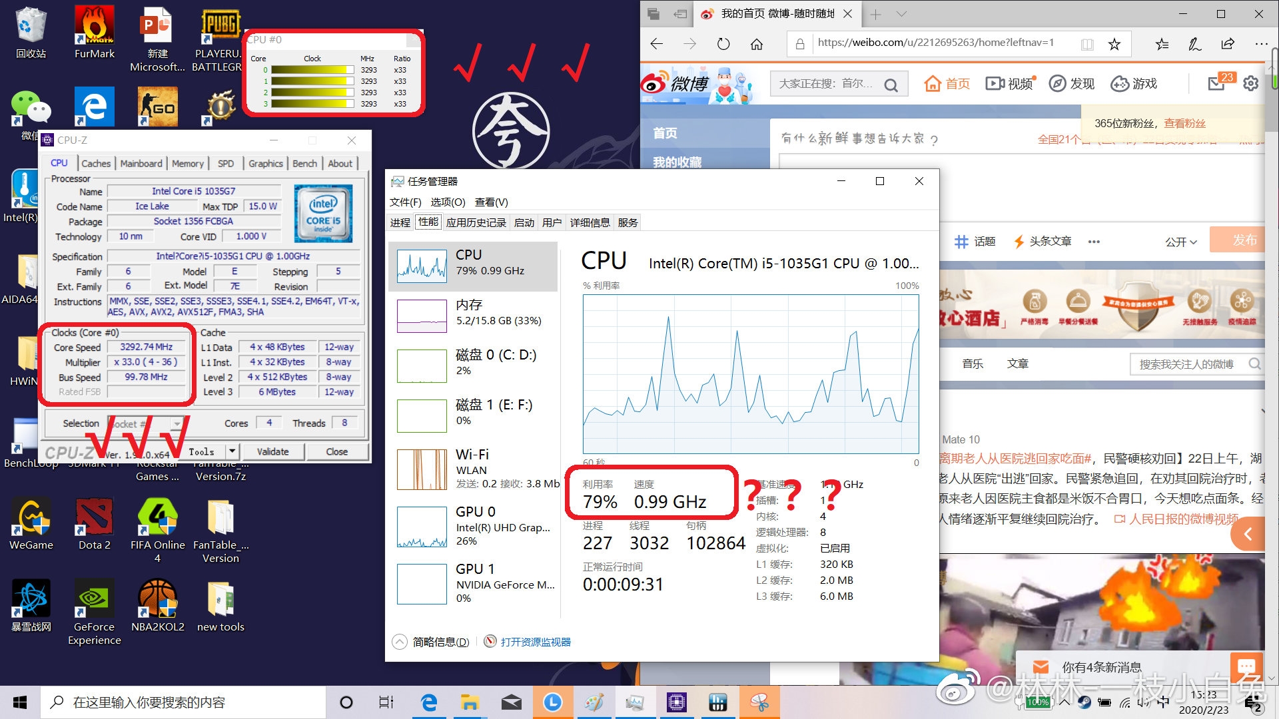Image resolution: width=1279 pixels, height=719 pixels.
Task: Click Weibo search magnifier icon
Action: click(x=891, y=85)
